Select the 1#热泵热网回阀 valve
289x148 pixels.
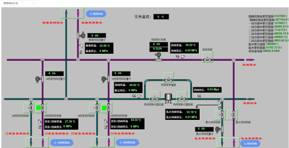click(x=29, y=108)
